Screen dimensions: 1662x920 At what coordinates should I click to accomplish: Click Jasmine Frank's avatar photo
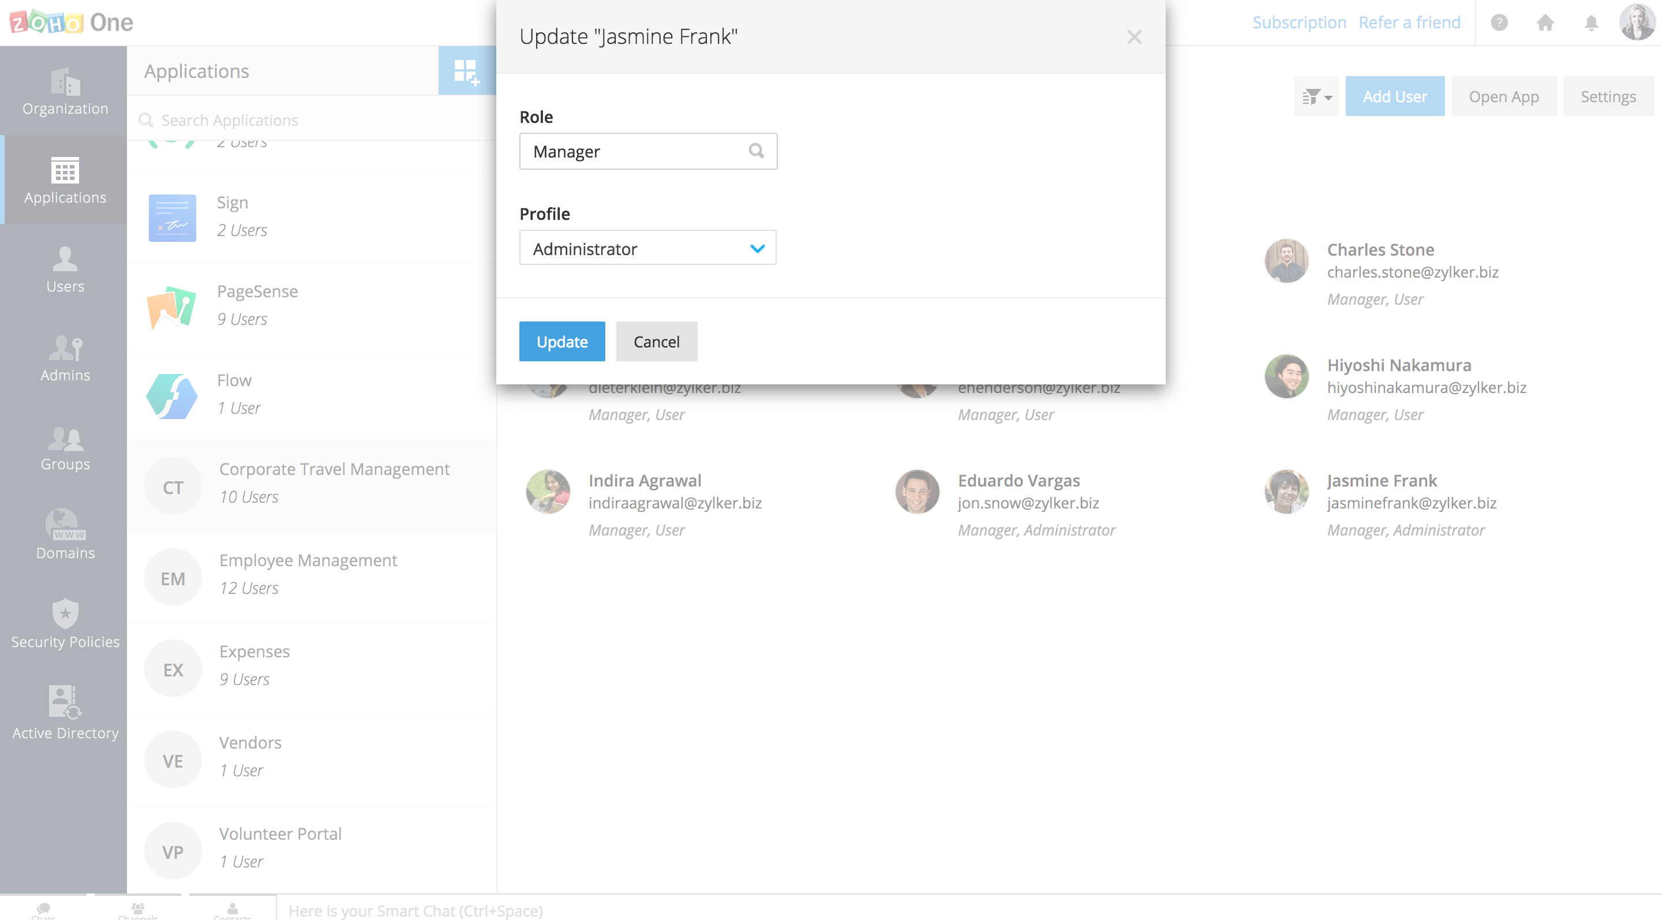pos(1286,492)
